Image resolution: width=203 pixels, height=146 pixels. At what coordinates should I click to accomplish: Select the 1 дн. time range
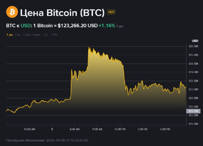point(10,35)
